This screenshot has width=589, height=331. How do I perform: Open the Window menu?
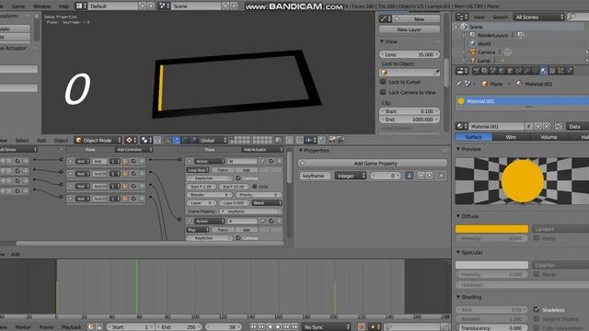41,6
